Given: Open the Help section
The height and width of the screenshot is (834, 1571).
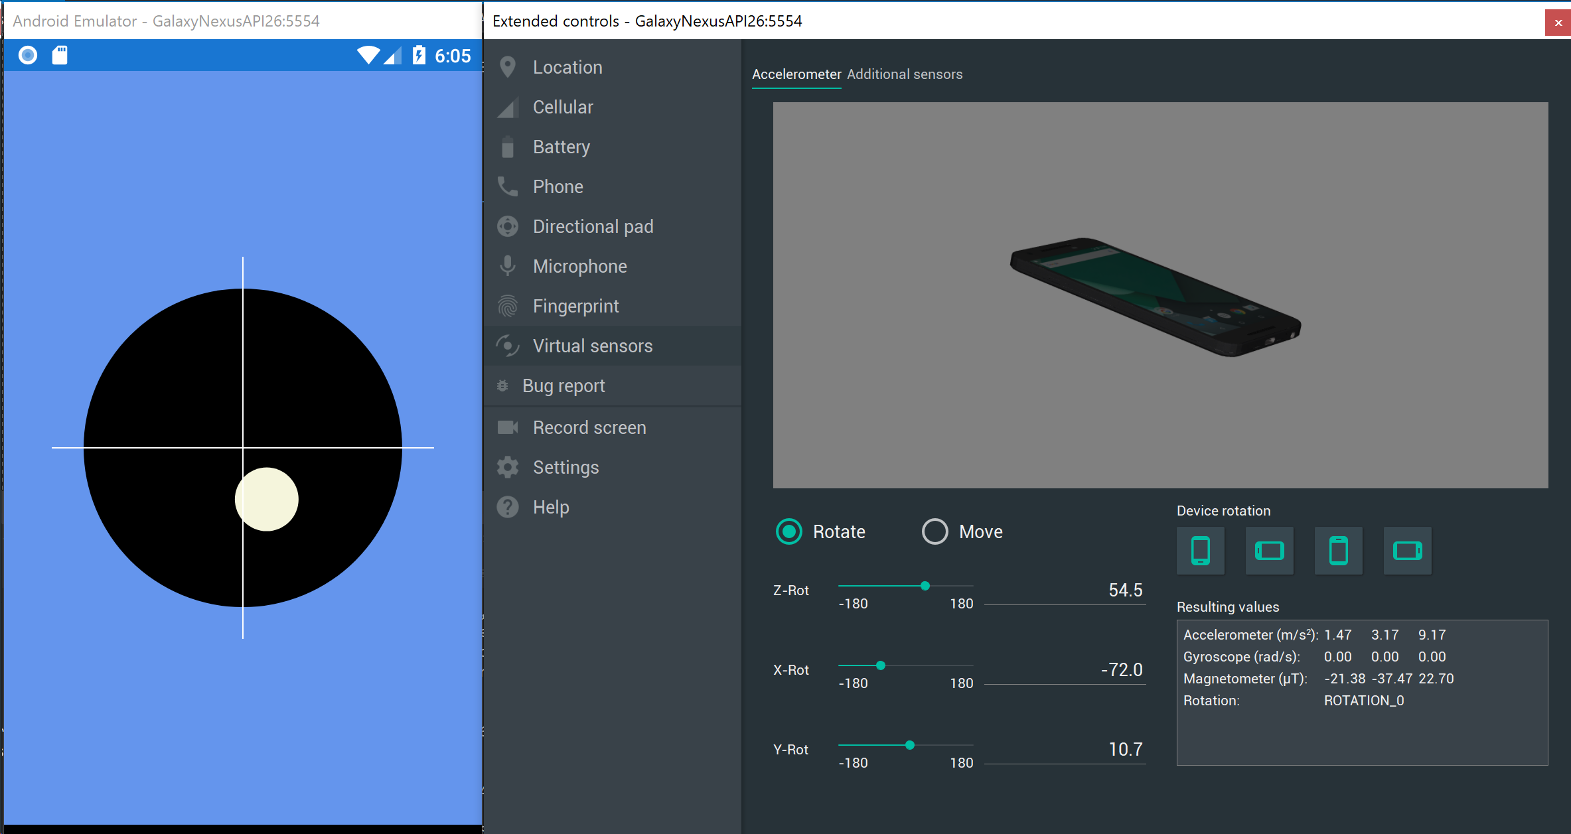Looking at the screenshot, I should pos(550,507).
